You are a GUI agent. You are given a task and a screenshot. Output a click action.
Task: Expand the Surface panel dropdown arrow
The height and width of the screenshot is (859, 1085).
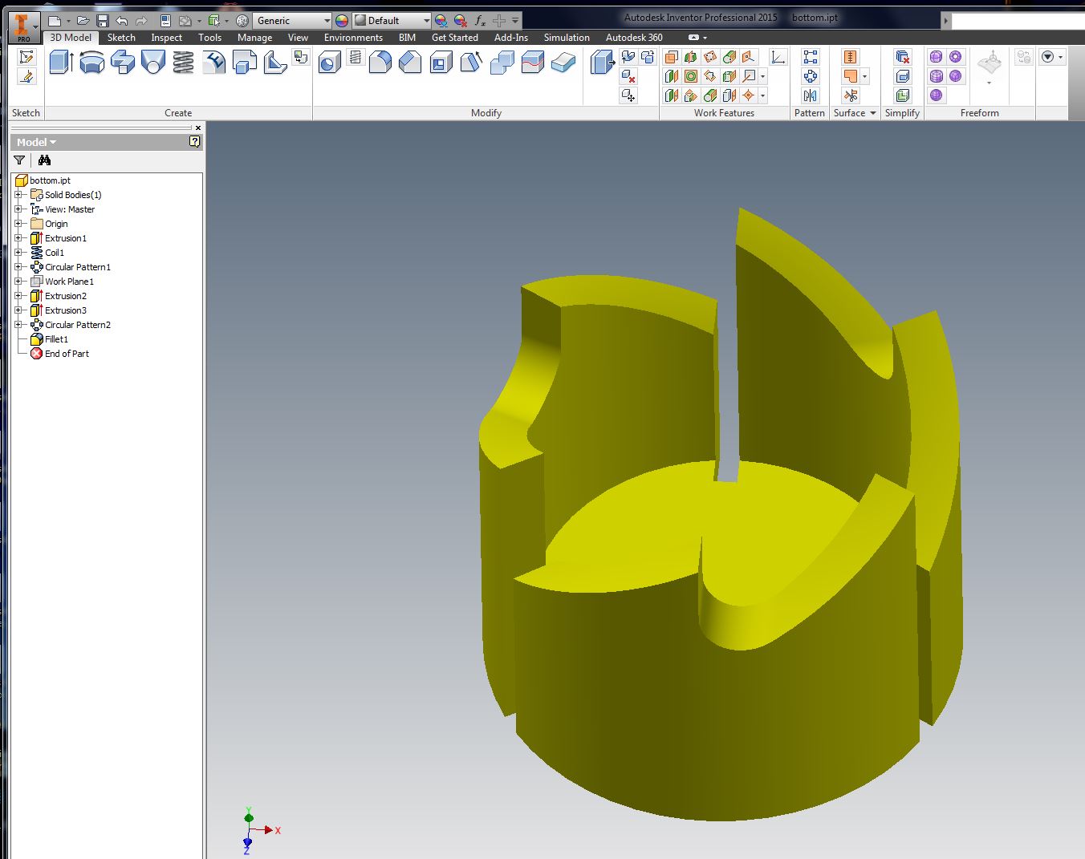[x=872, y=113]
